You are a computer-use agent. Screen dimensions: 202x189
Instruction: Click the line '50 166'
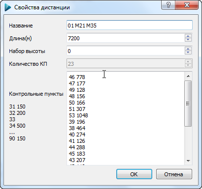coord(77,103)
